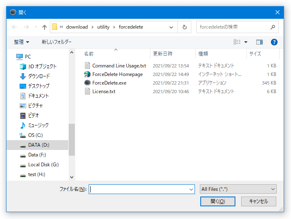Select Data (F:) drive
Image resolution: width=291 pixels, height=219 pixels.
[37, 155]
